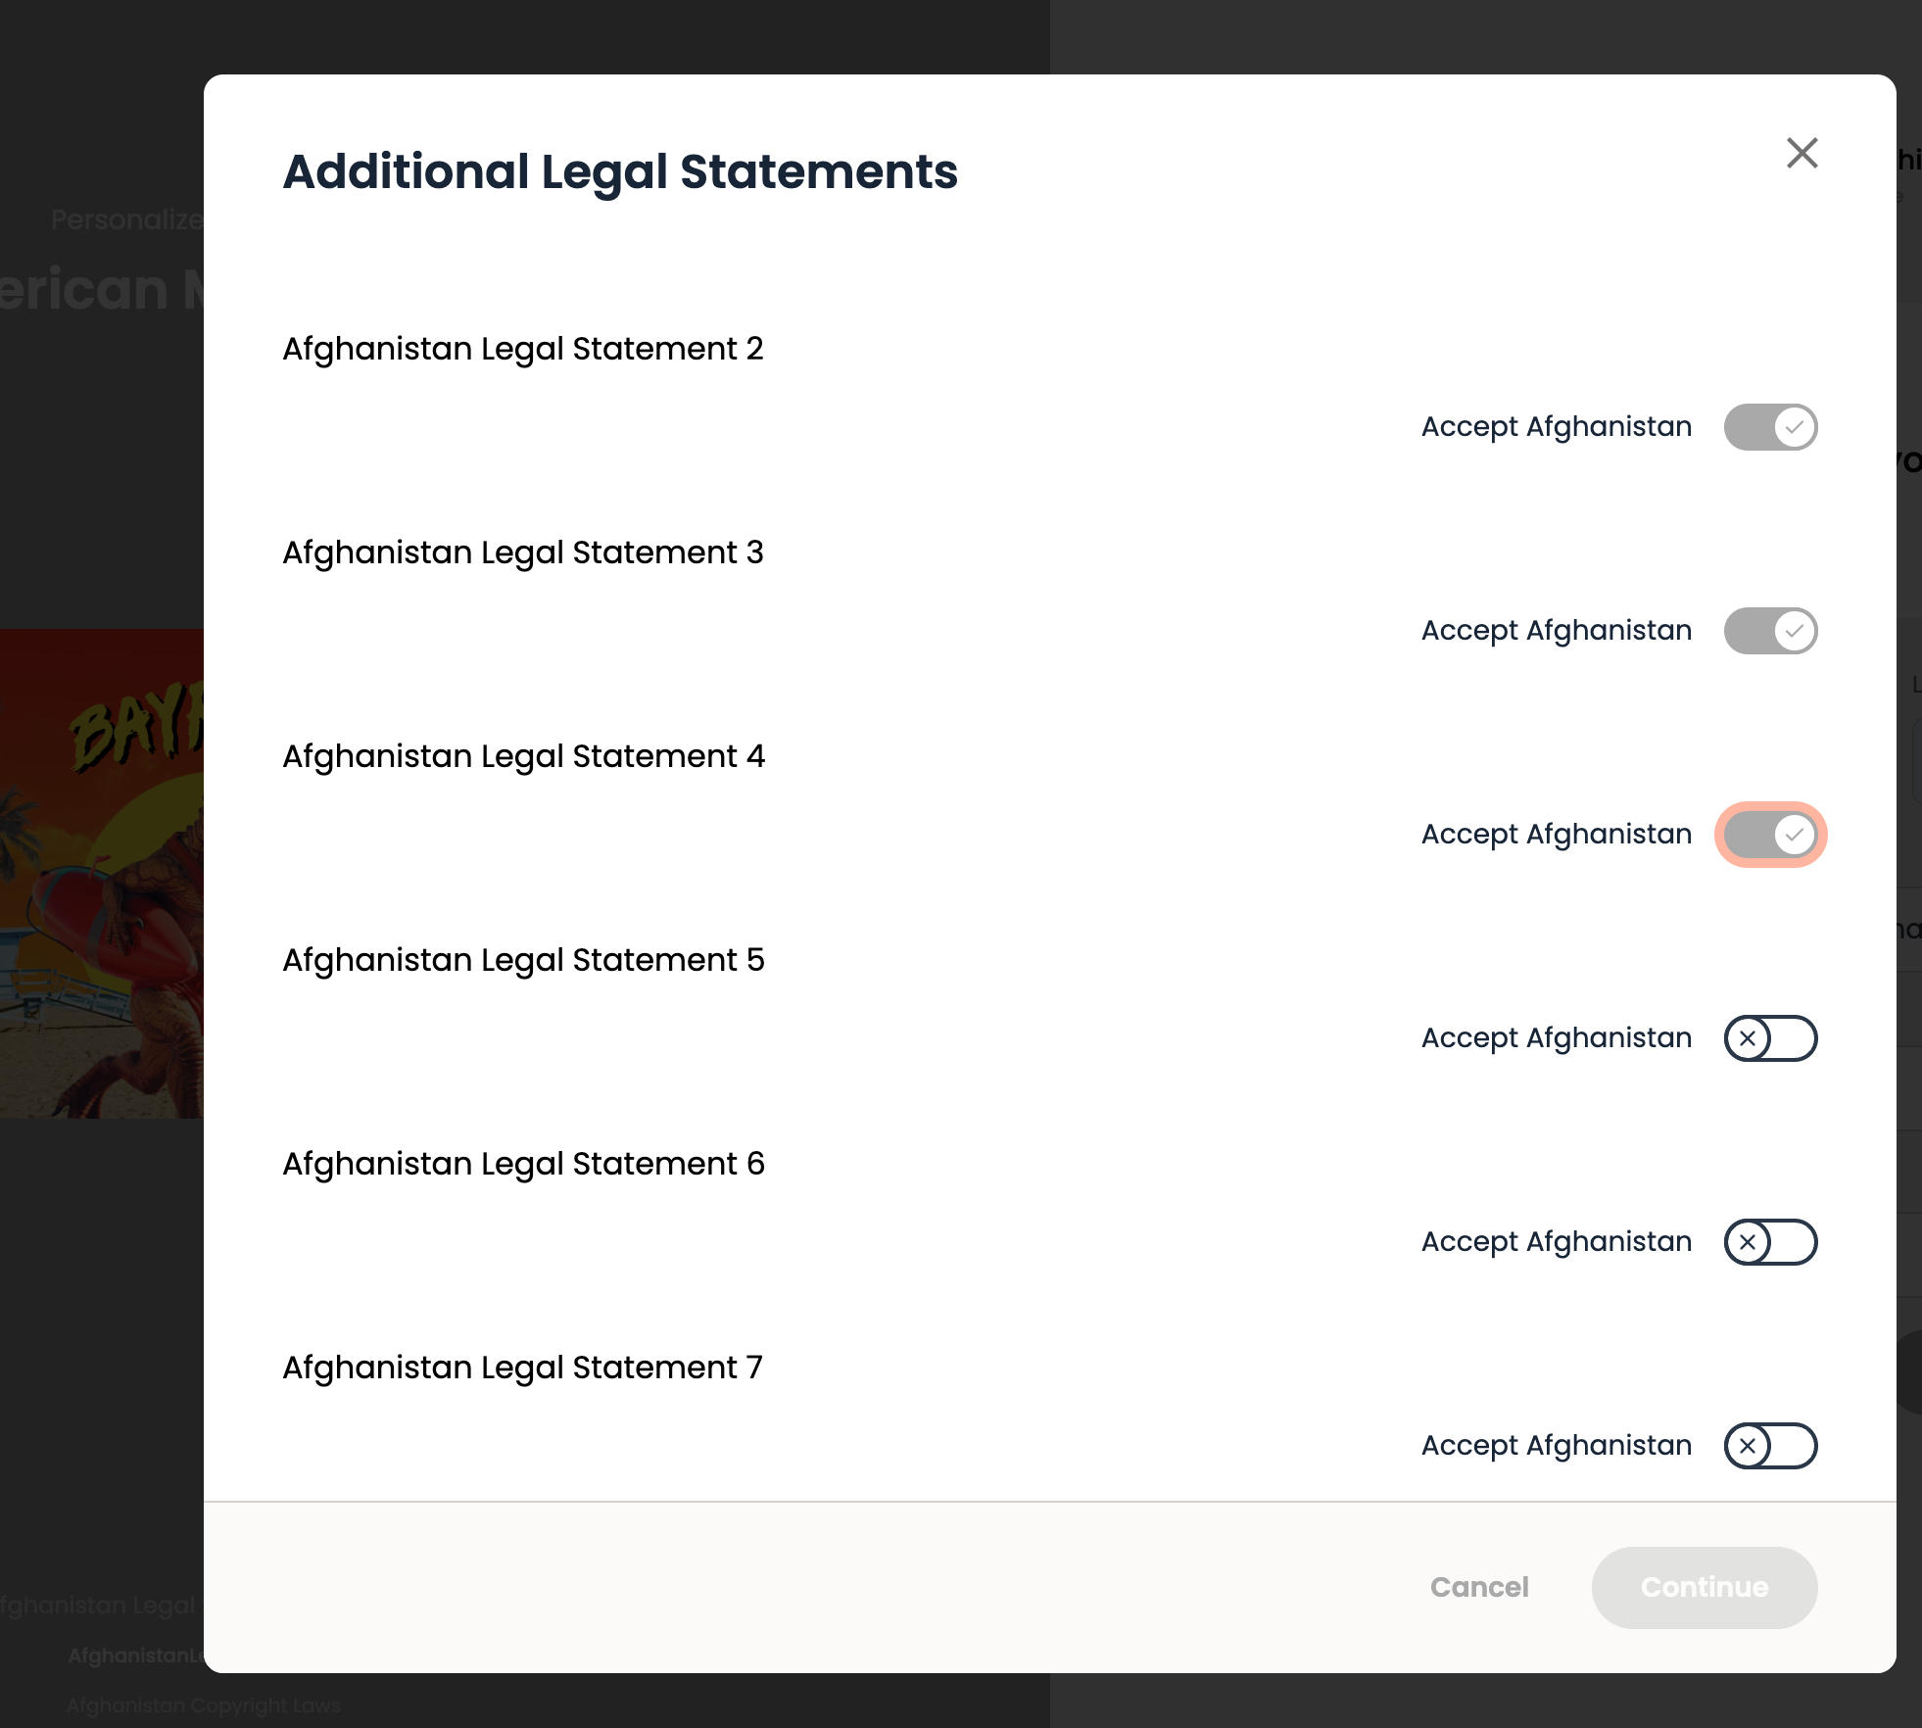Enable the toggle for Legal Statement 5
Viewport: 1922px width, 1728px height.
(x=1770, y=1038)
